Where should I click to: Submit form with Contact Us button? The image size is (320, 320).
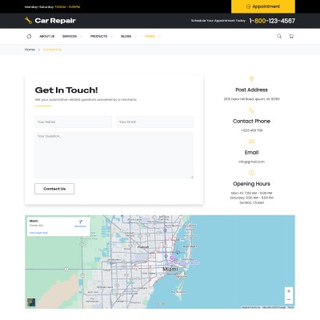54,189
